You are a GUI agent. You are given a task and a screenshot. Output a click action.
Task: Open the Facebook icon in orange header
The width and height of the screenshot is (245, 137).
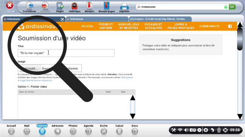coord(230,26)
